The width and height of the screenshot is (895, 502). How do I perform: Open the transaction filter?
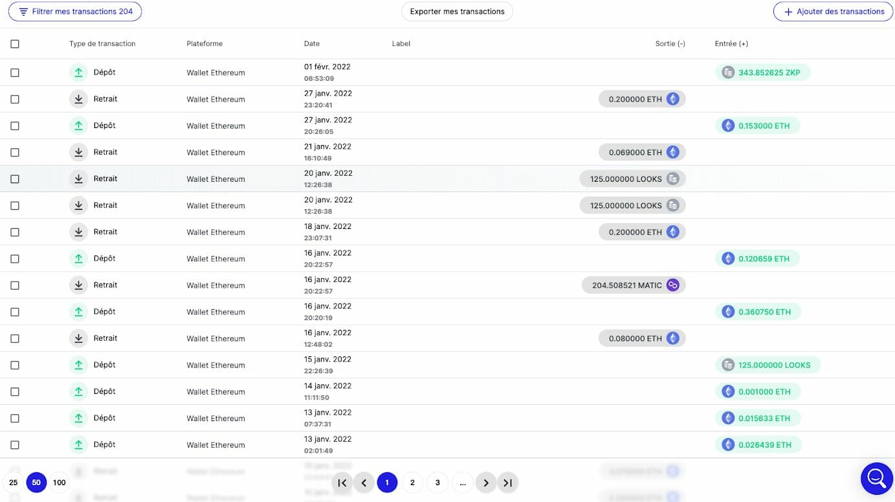point(75,12)
